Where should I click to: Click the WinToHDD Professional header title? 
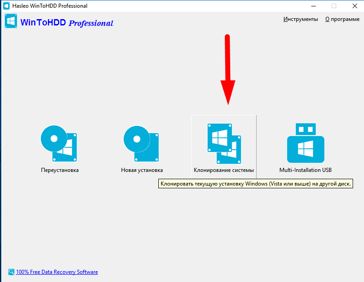(67, 23)
